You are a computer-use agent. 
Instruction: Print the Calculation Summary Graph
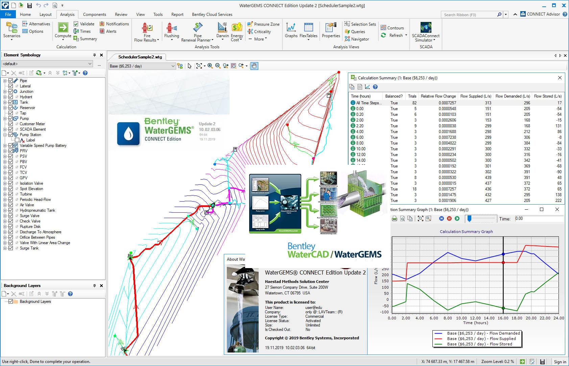tap(394, 218)
